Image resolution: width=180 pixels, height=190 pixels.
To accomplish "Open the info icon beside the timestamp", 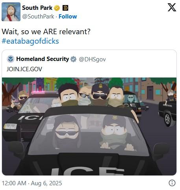I will click(172, 183).
